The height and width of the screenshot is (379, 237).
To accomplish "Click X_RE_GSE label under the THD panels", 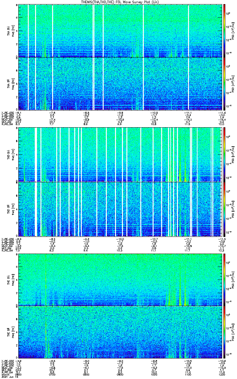I will (8, 239).
